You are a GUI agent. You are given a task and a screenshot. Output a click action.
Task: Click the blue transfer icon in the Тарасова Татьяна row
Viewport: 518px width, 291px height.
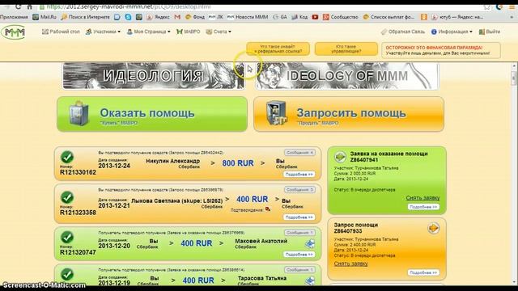[309, 280]
